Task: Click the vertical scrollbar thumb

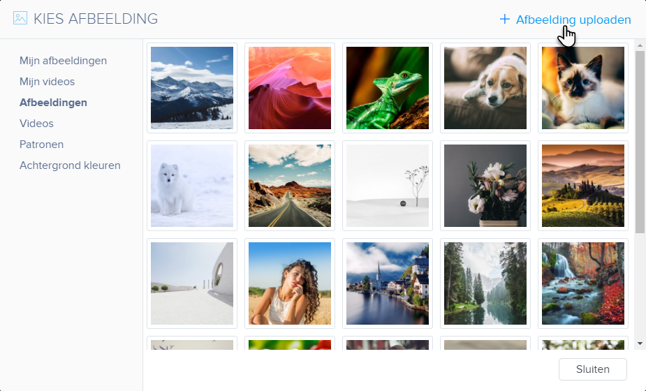Action: pos(640,142)
